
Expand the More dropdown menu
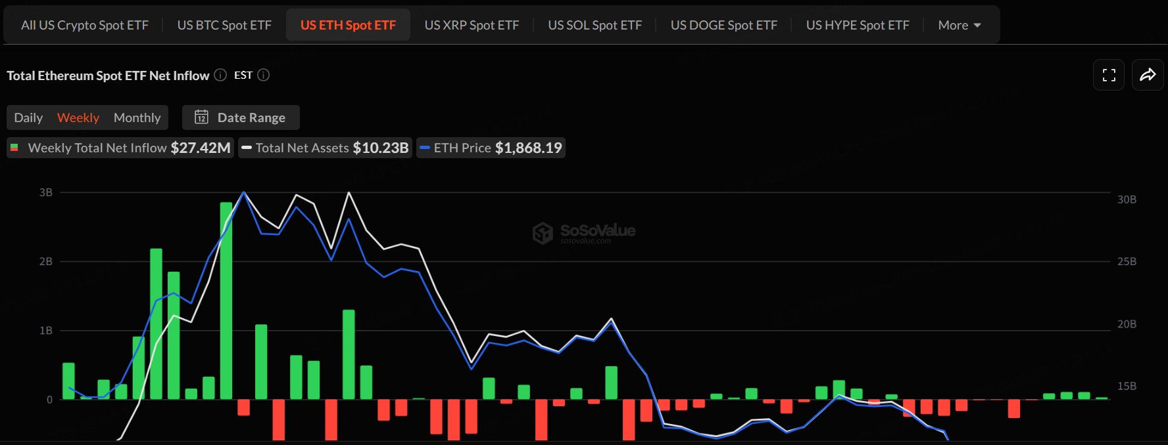click(x=960, y=25)
